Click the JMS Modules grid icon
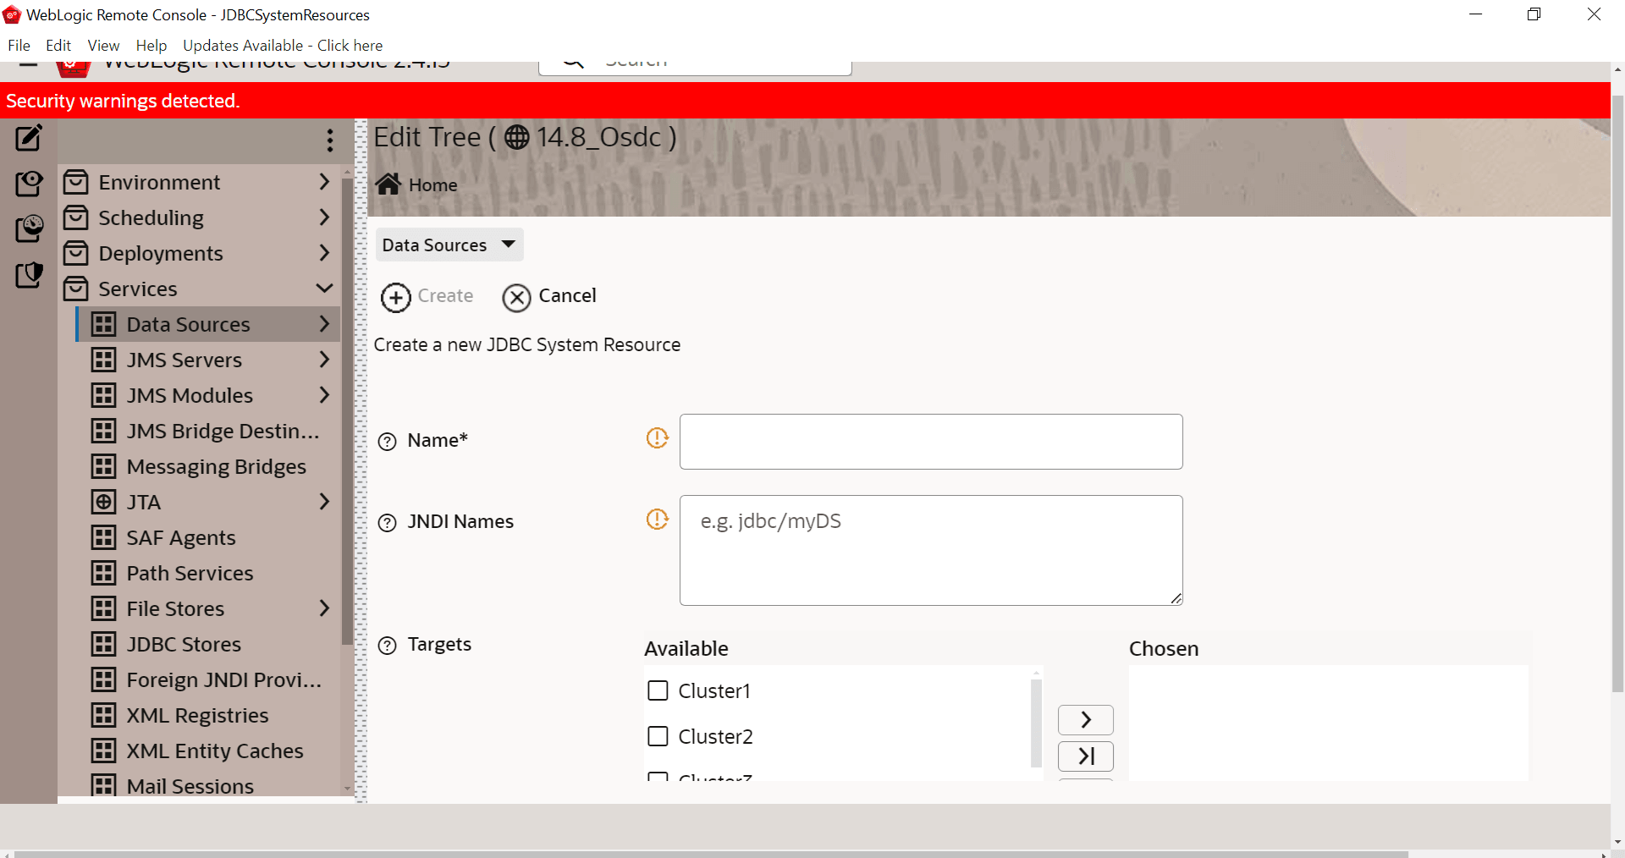This screenshot has width=1625, height=858. click(x=103, y=395)
